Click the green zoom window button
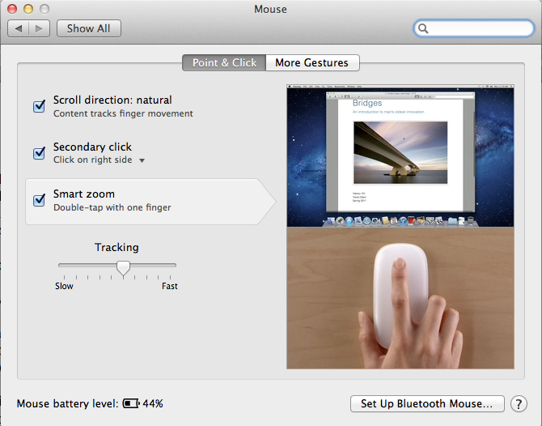The width and height of the screenshot is (542, 426). [44, 9]
